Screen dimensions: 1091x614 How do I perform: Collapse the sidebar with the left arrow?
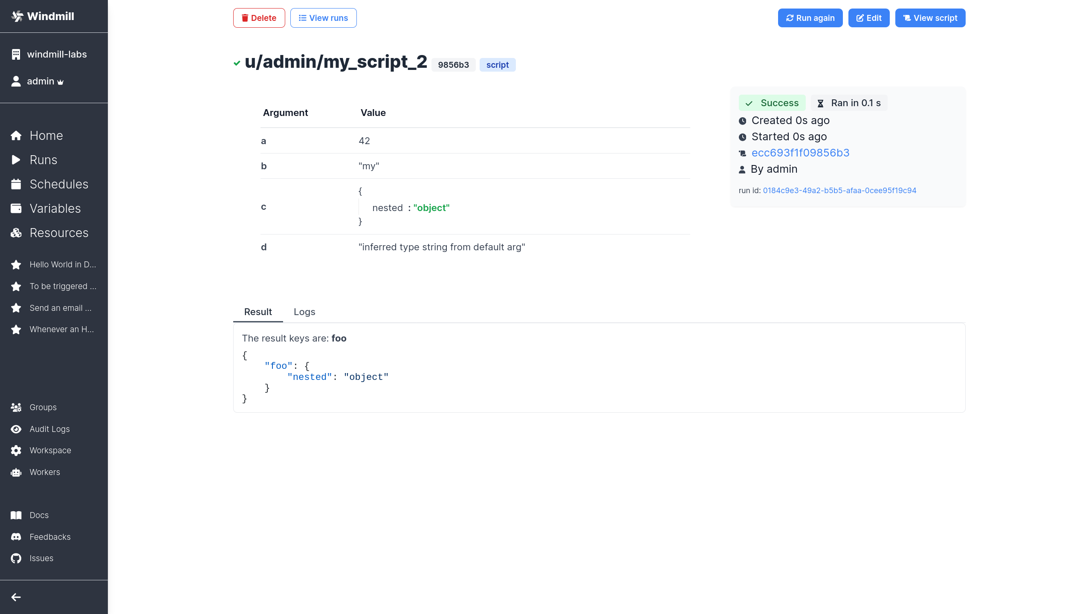[16, 597]
